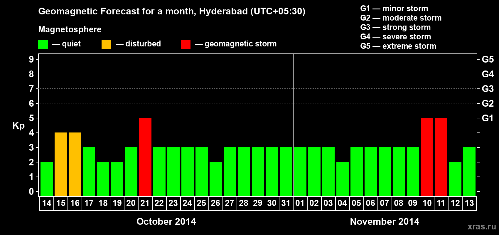Viewport: 499px width, 235px height.
Task: Click the 'G5 — extreme storm' legend text
Action: (x=398, y=46)
